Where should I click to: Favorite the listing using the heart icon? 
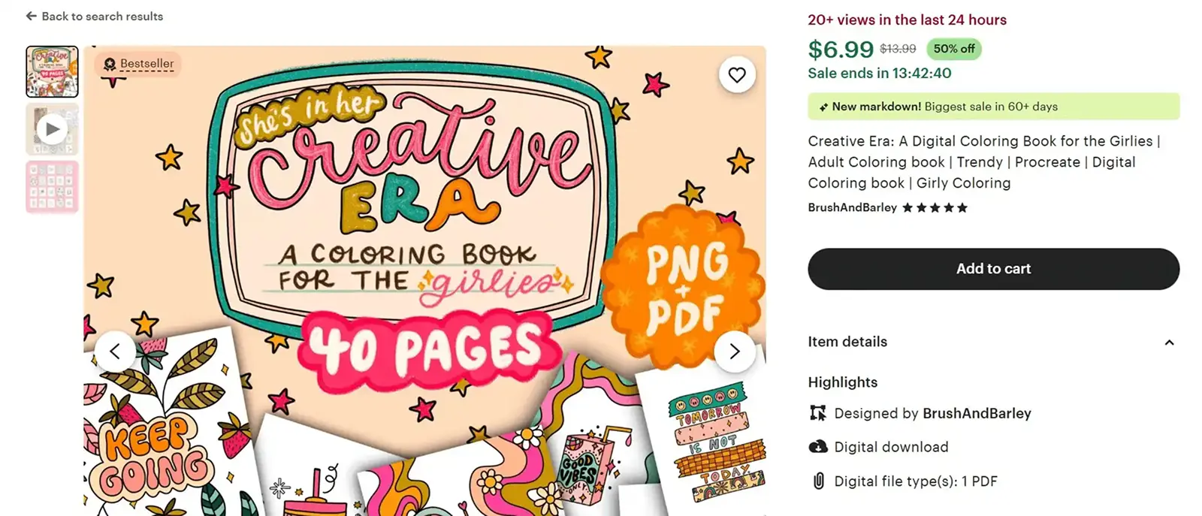[737, 74]
